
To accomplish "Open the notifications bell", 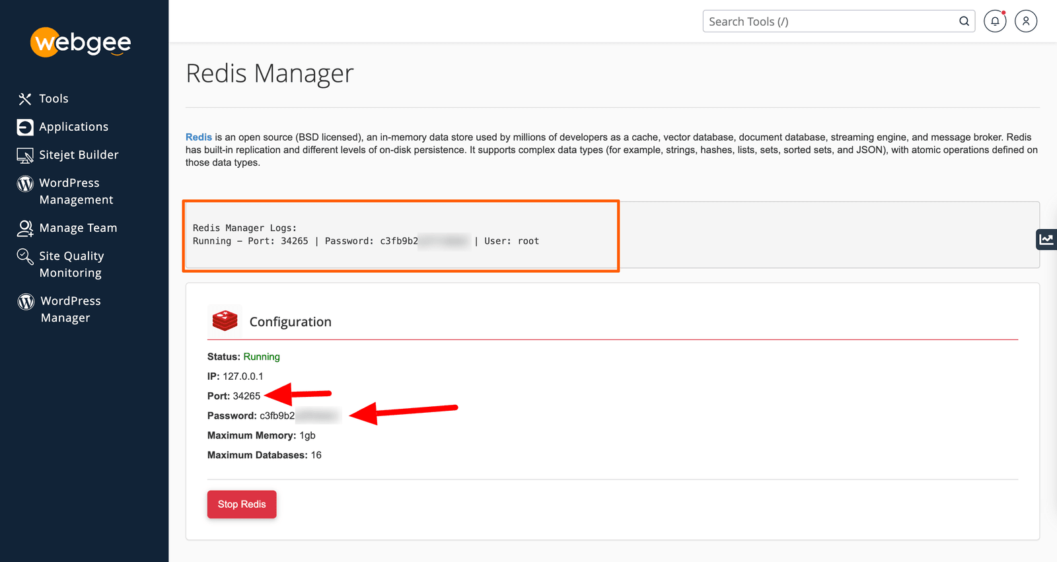I will [995, 21].
